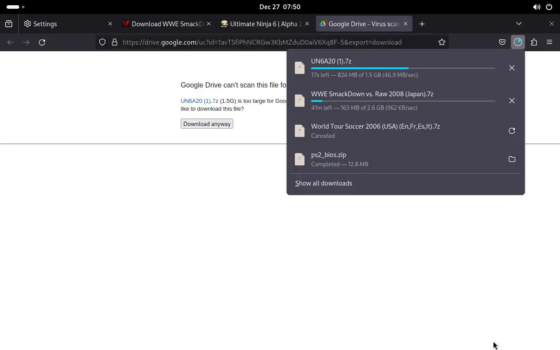The image size is (560, 350).
Task: Open a new tab
Action: pos(422,24)
